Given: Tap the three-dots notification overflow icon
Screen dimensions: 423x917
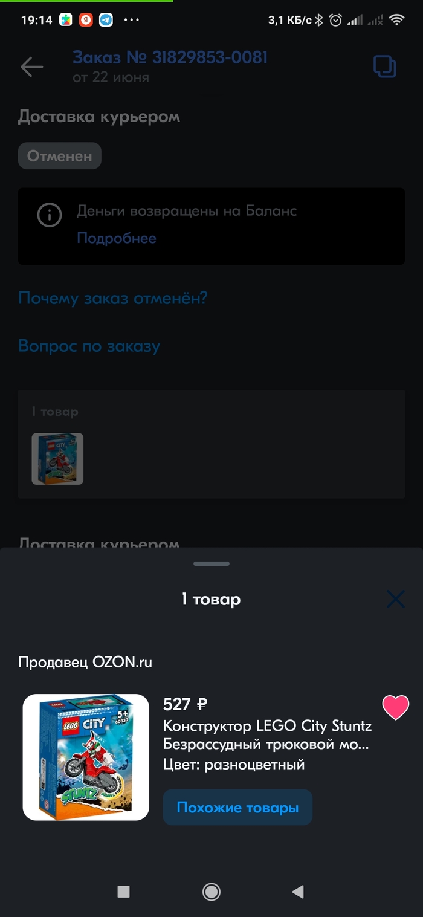Looking at the screenshot, I should [131, 20].
